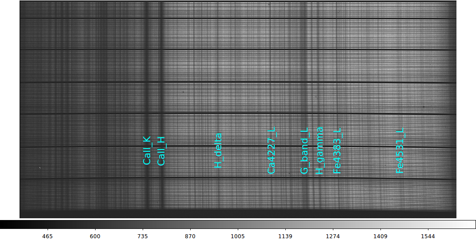Click the H_gamma annotation
The width and height of the screenshot is (476, 240).
click(x=320, y=150)
